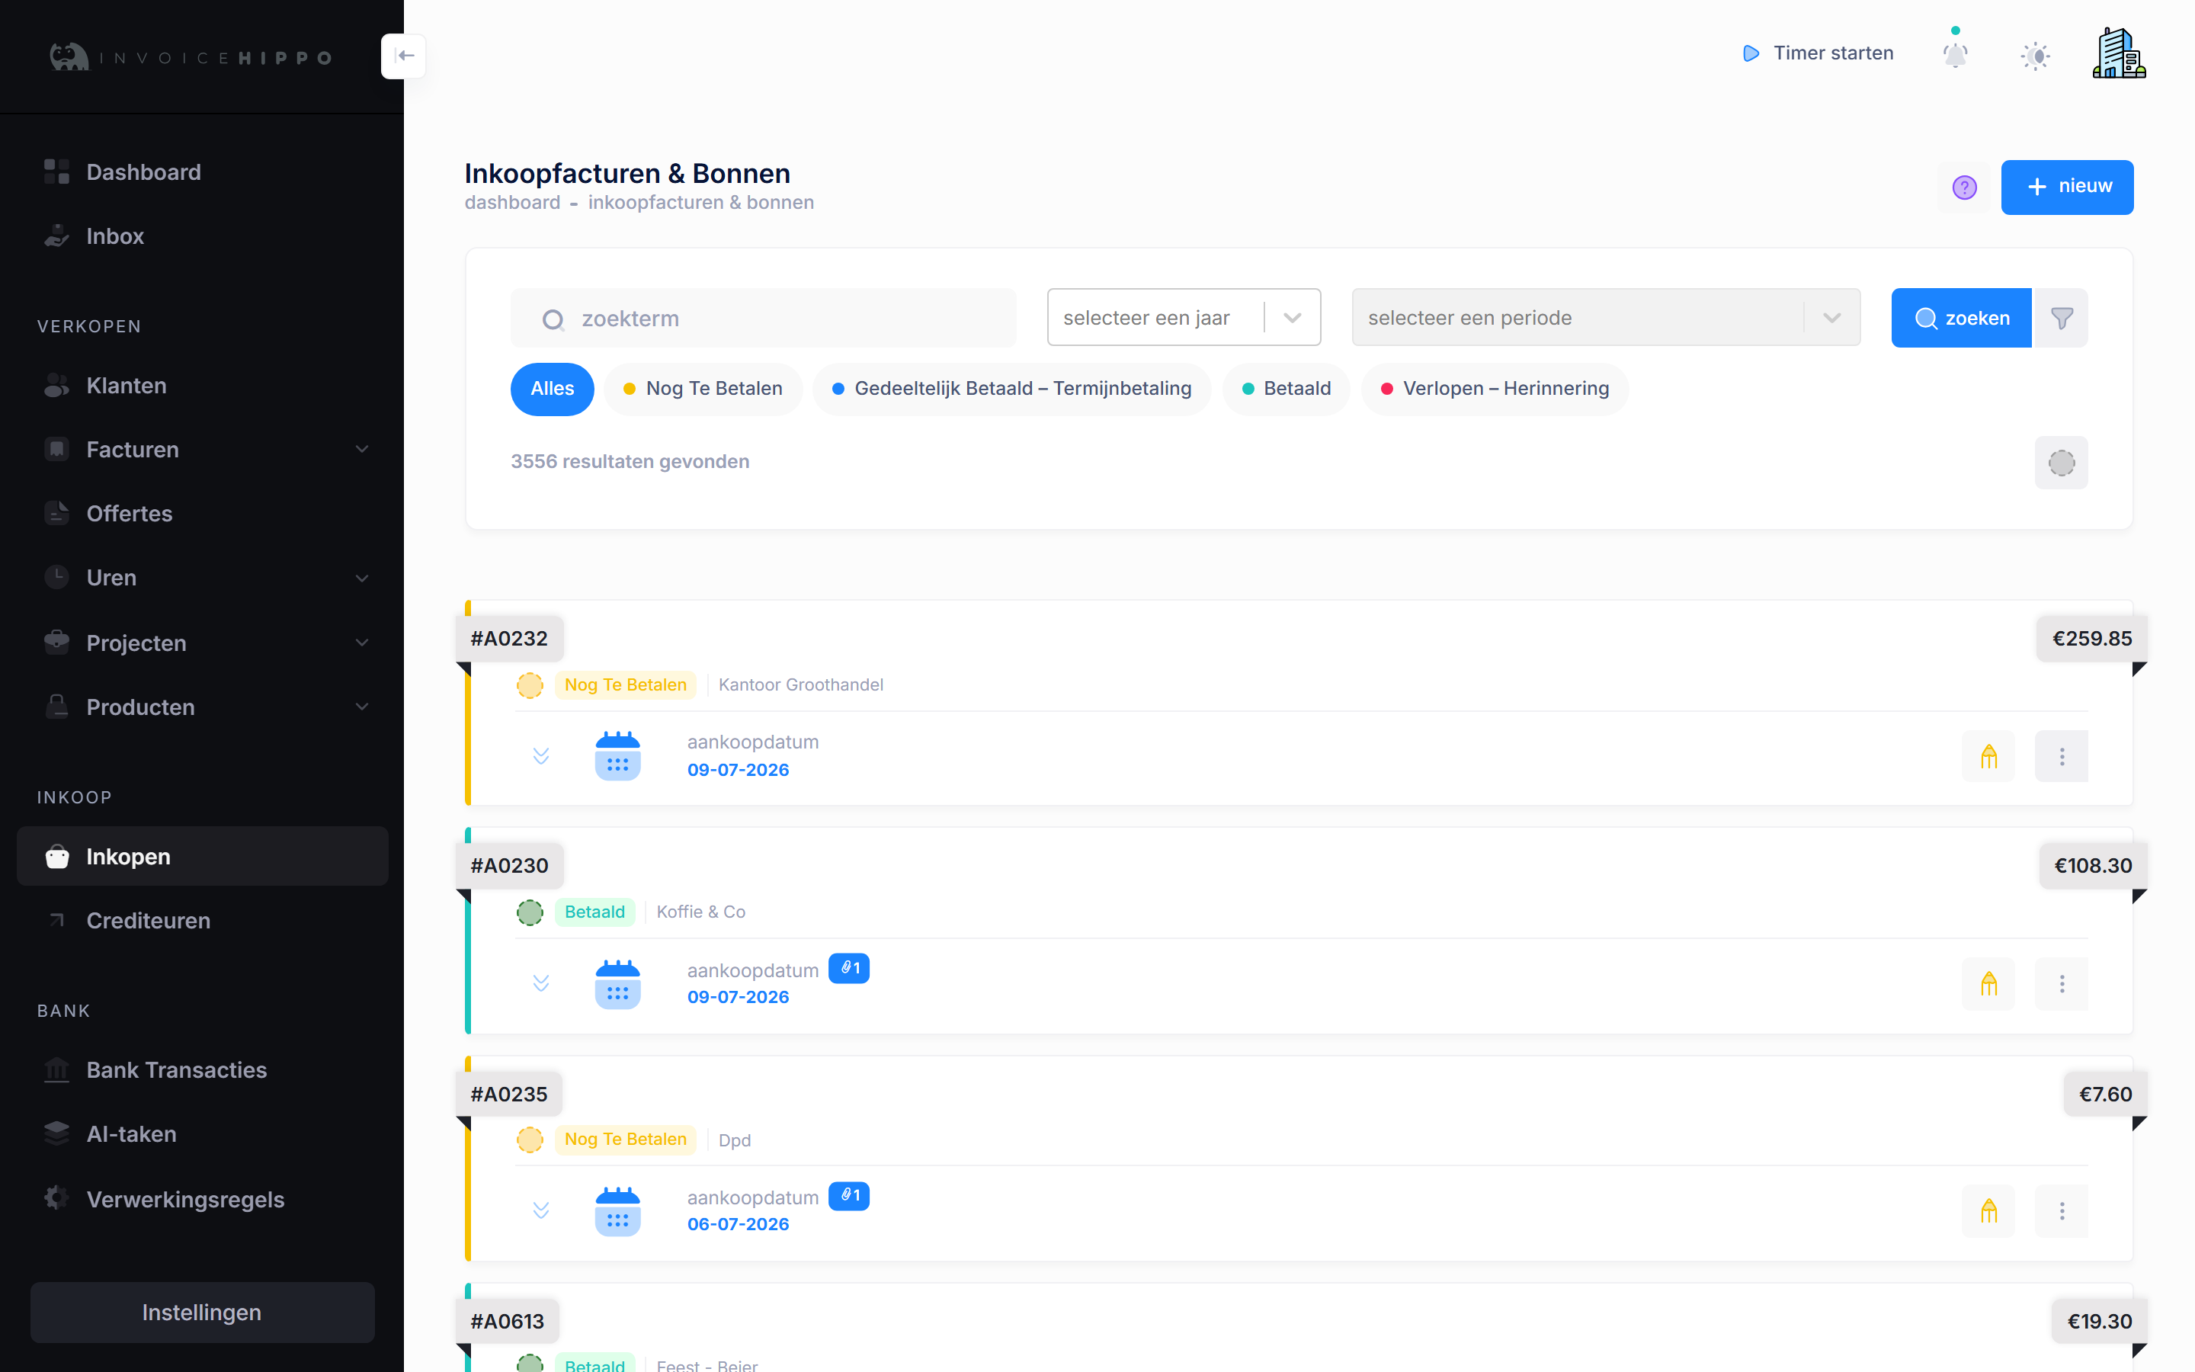Image resolution: width=2195 pixels, height=1372 pixels.
Task: Open Crediteuren in sidebar
Action: [203, 920]
